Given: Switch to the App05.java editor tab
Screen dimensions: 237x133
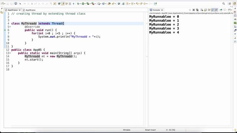Looking at the screenshot, I should point(13,10).
